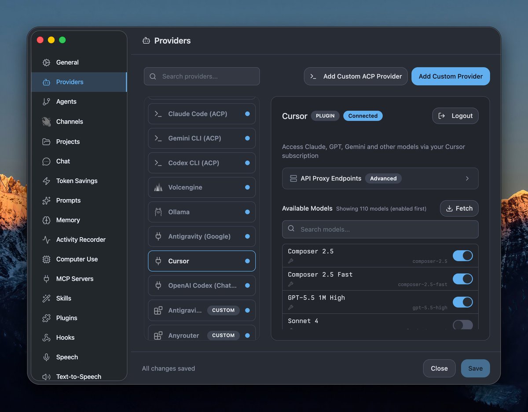The image size is (528, 412).
Task: Click the Plugins puzzle icon
Action: tap(46, 318)
